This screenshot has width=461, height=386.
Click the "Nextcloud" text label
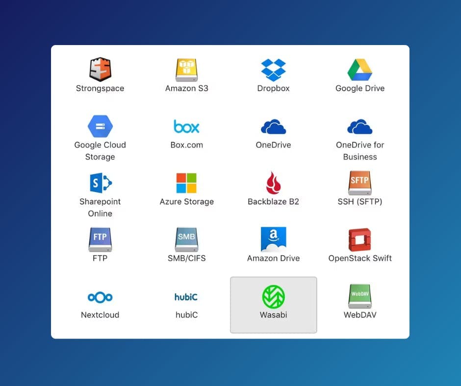click(100, 315)
